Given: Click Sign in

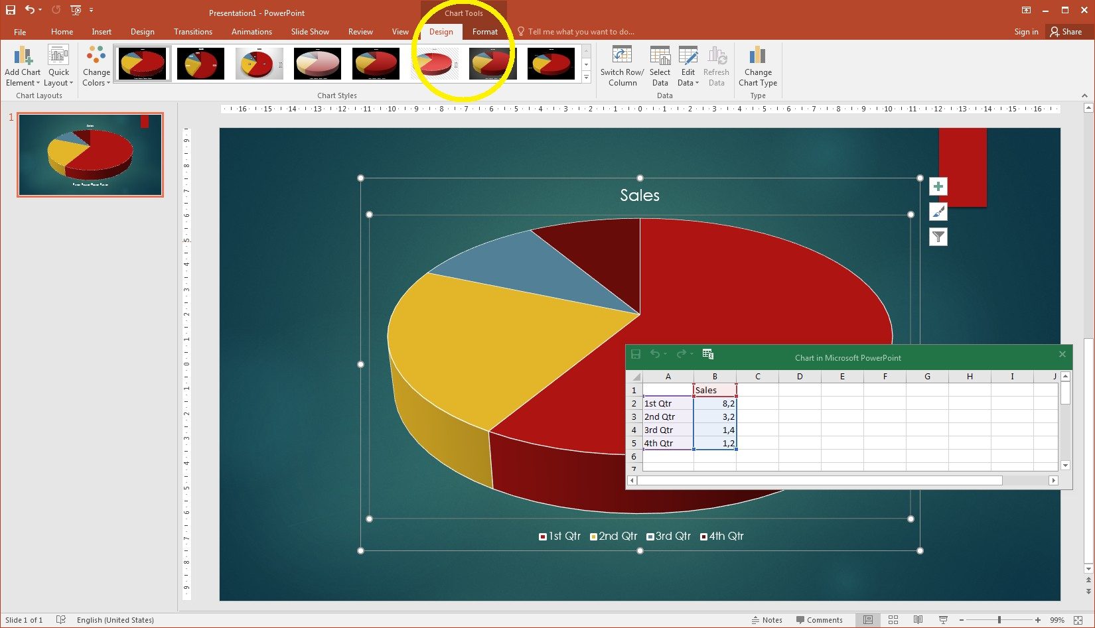Looking at the screenshot, I should point(1026,32).
